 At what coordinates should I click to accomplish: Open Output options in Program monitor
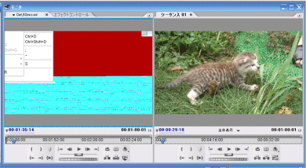point(275,150)
